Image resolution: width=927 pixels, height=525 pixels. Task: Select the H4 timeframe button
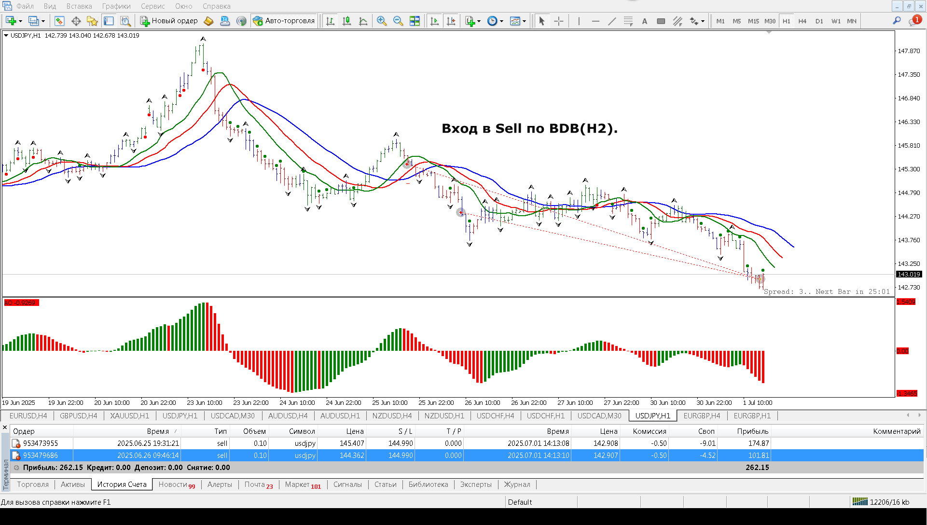coord(802,21)
